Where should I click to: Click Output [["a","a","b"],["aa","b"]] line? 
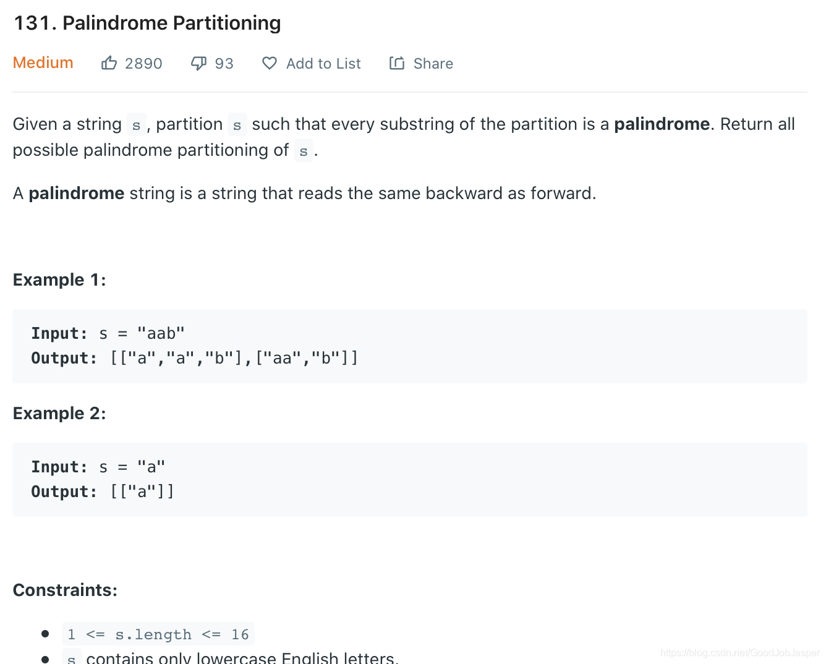tap(195, 358)
